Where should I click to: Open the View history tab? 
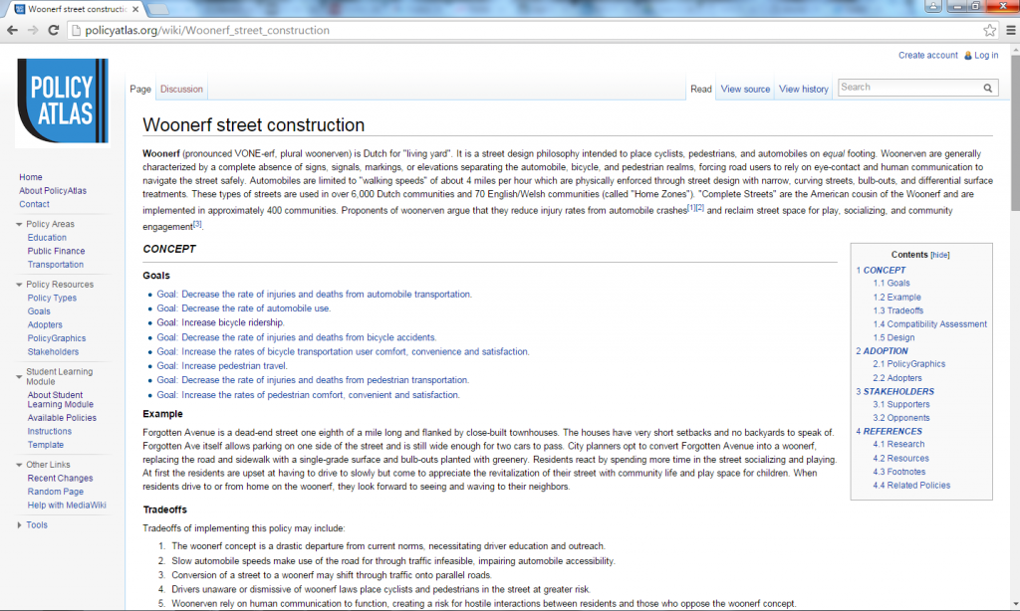[803, 89]
